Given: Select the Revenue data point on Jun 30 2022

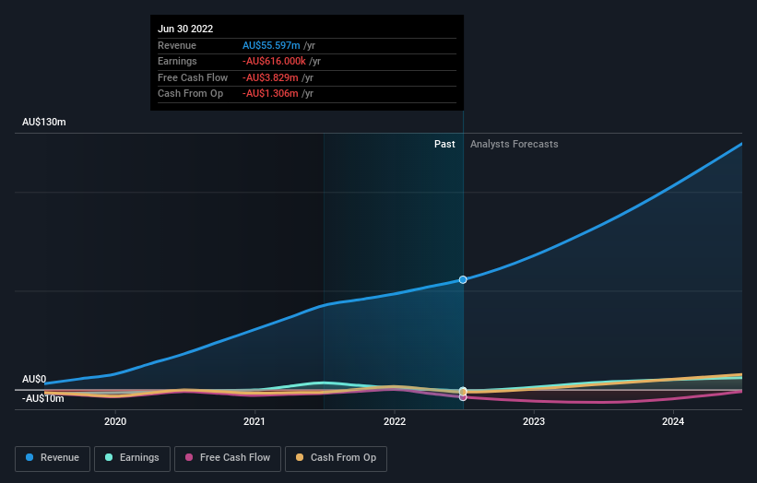Looking at the screenshot, I should pyautogui.click(x=463, y=279).
